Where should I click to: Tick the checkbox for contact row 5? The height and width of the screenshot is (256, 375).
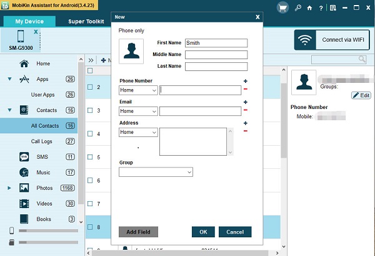pyautogui.click(x=89, y=157)
